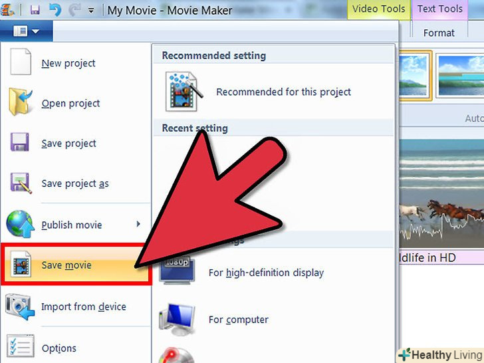
Task: Click the 1080p monitor icon
Action: [x=177, y=271]
